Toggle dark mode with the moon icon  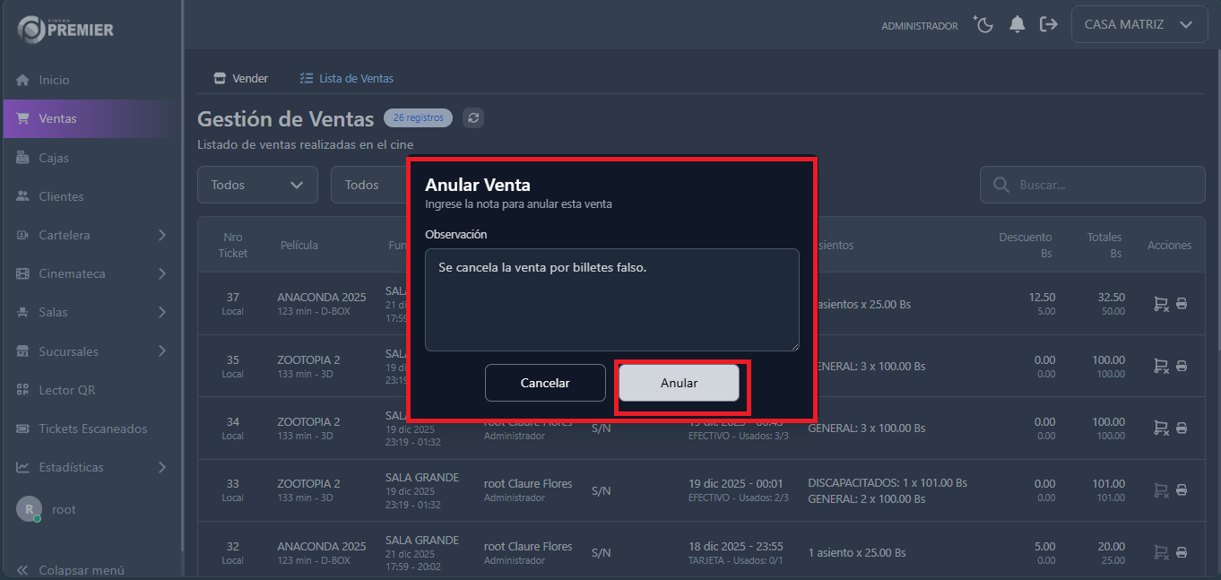[983, 24]
